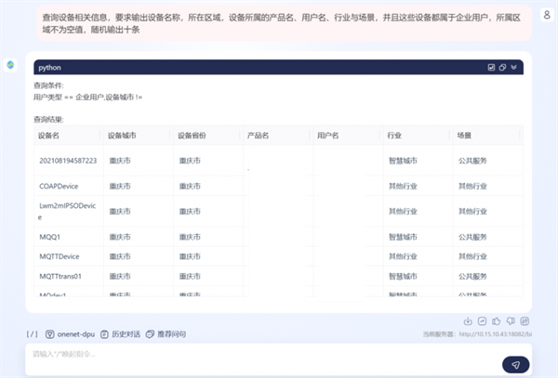Image resolution: width=558 pixels, height=378 pixels.
Task: Click 公共服务 in the MQQ1 row
Action: 472,237
